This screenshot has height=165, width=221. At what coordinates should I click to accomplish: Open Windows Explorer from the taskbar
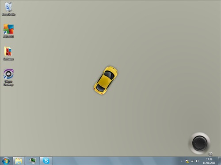19,161
